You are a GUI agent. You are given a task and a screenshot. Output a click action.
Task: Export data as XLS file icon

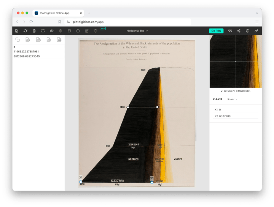point(49,40)
